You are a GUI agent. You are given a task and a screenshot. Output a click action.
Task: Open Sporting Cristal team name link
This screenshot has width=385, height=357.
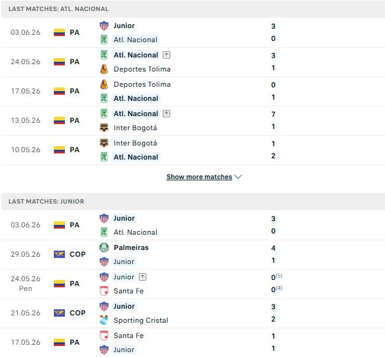pos(141,320)
